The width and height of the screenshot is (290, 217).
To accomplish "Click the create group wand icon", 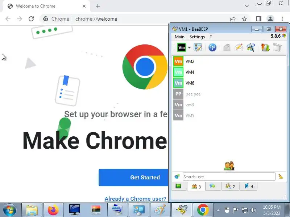I will 251,47.
